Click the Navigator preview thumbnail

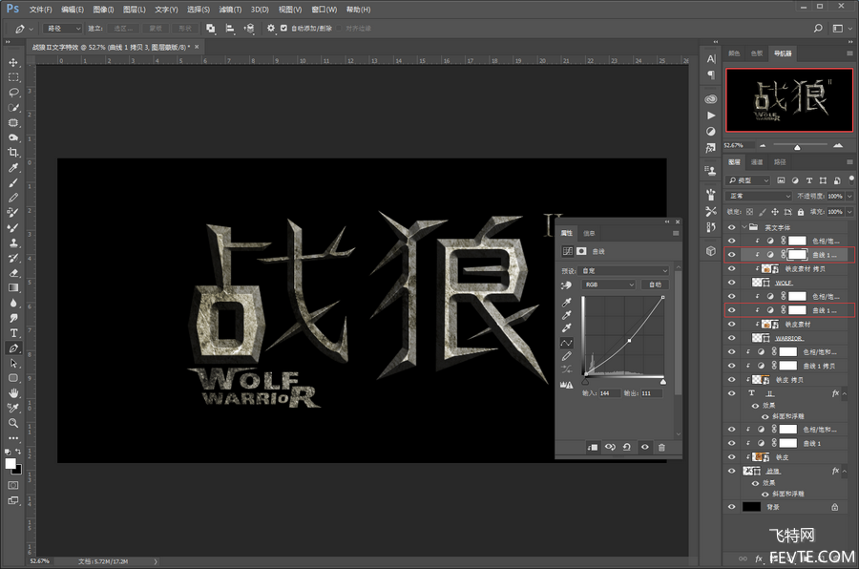click(x=789, y=100)
